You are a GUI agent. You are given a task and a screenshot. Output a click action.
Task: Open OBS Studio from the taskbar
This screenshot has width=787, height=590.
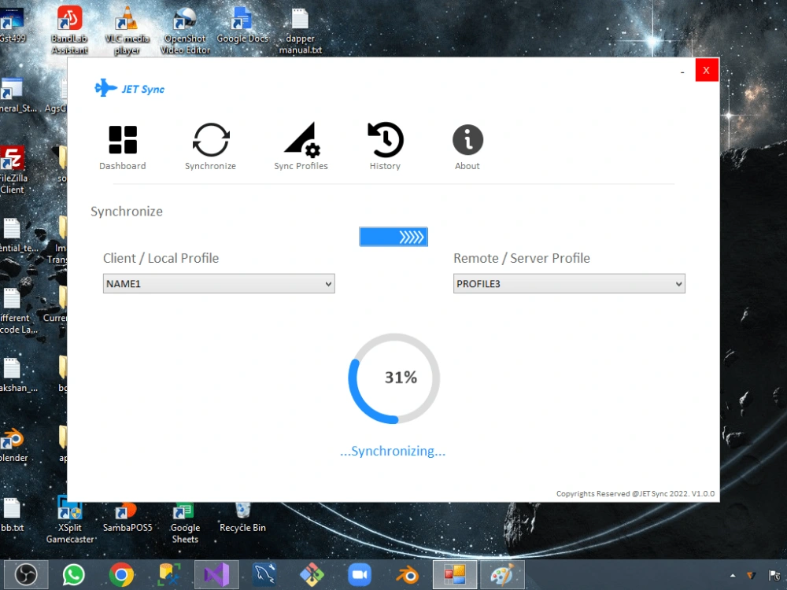coord(26,574)
